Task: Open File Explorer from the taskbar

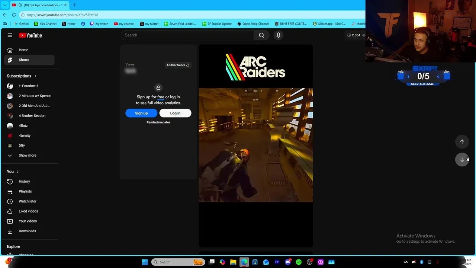Action: point(233,262)
